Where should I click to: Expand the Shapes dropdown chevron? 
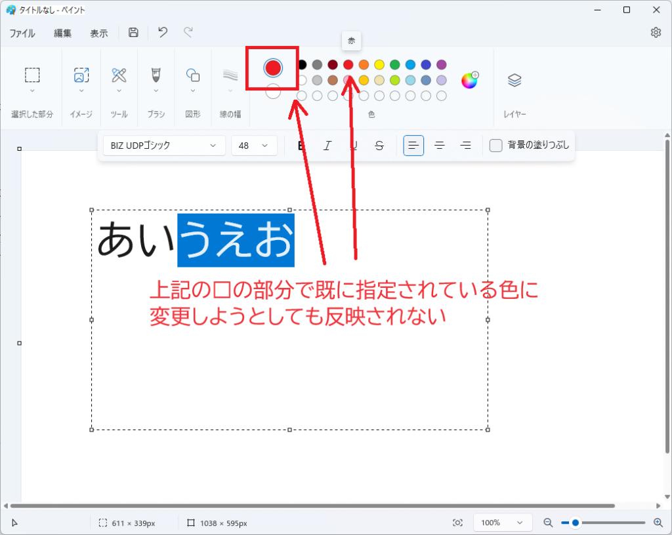(193, 90)
